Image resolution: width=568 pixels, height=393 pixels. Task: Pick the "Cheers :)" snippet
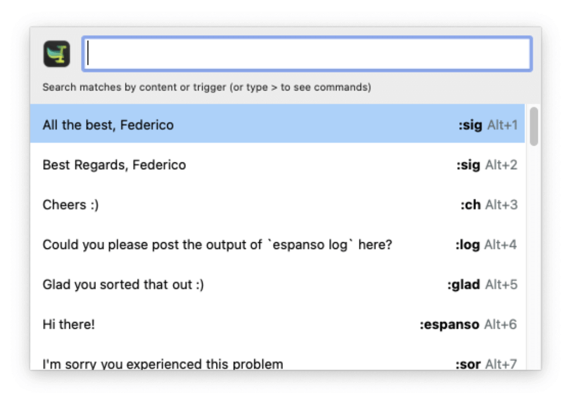(x=71, y=205)
